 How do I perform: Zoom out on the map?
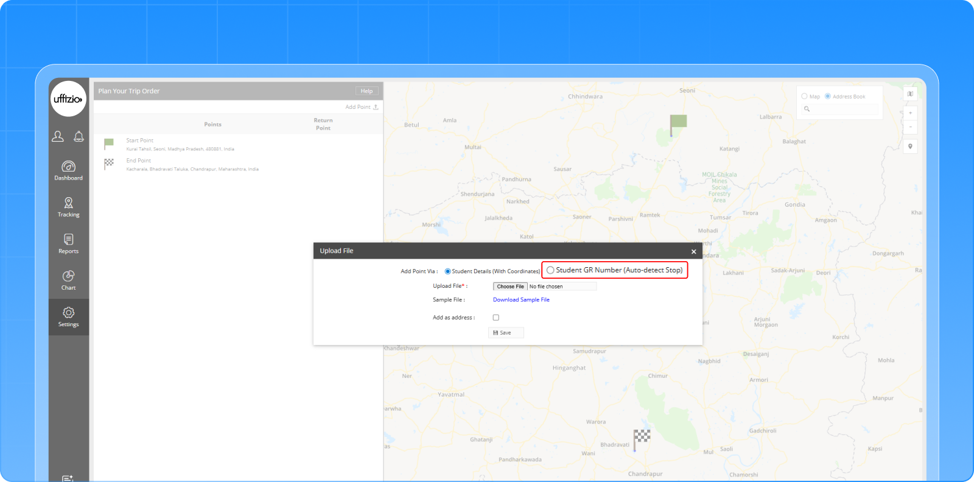[x=910, y=127]
